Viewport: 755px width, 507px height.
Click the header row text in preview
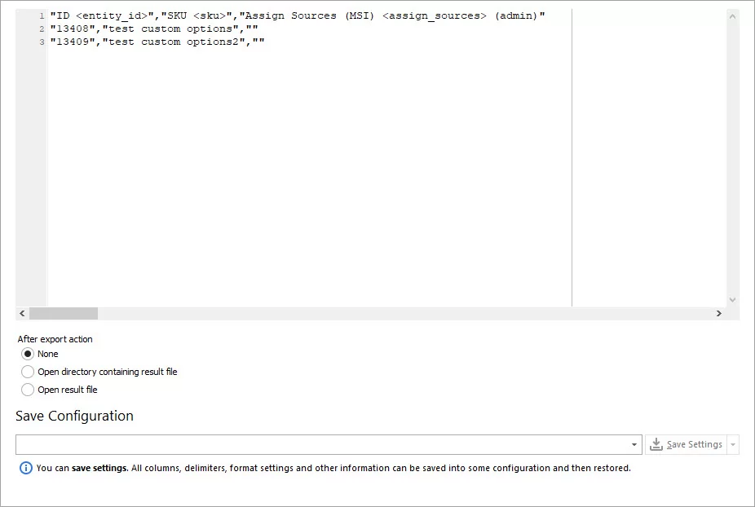click(x=298, y=15)
